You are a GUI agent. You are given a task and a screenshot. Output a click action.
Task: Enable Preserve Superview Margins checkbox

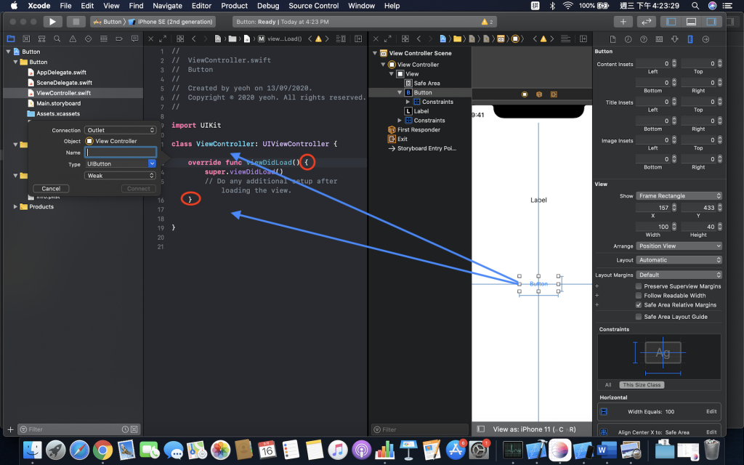639,286
